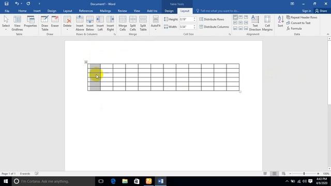Open Cell Size dialog launcher
The width and height of the screenshot is (331, 186).
click(230, 34)
